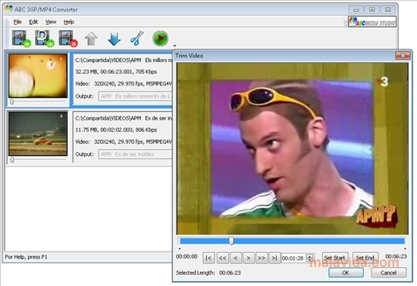
Task: Click output name field for Els millors moments
Action: point(135,96)
